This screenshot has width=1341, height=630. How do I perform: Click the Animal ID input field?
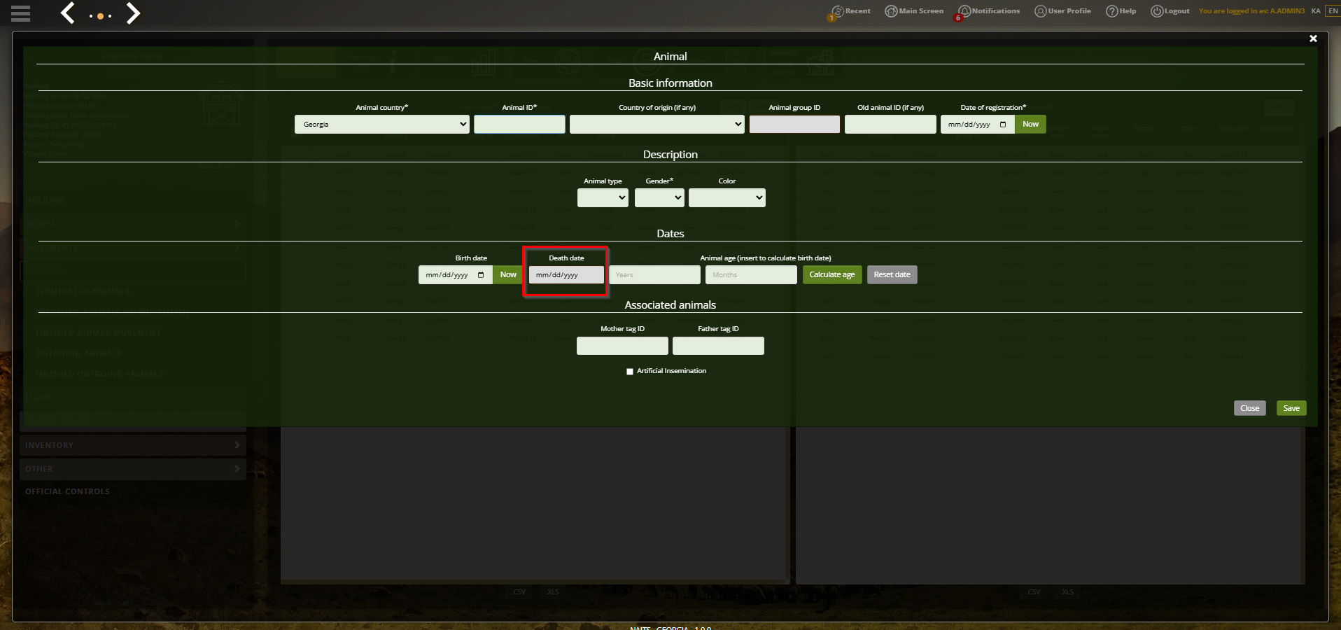tap(519, 125)
